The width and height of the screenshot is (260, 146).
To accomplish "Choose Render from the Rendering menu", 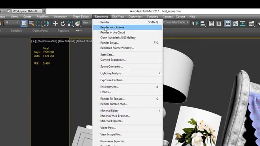I will pos(128,22).
